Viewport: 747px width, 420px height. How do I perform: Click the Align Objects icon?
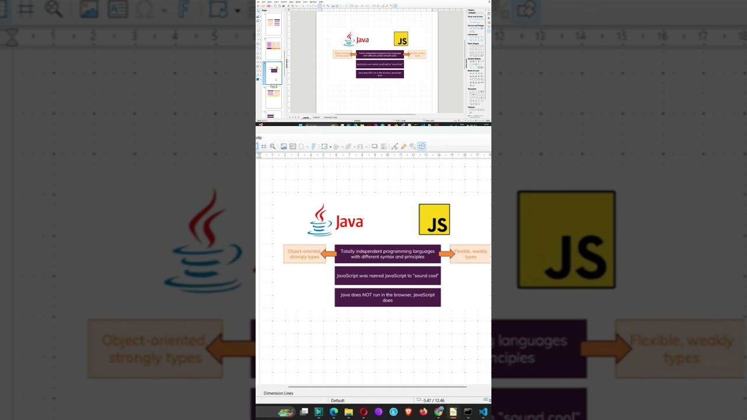(337, 146)
